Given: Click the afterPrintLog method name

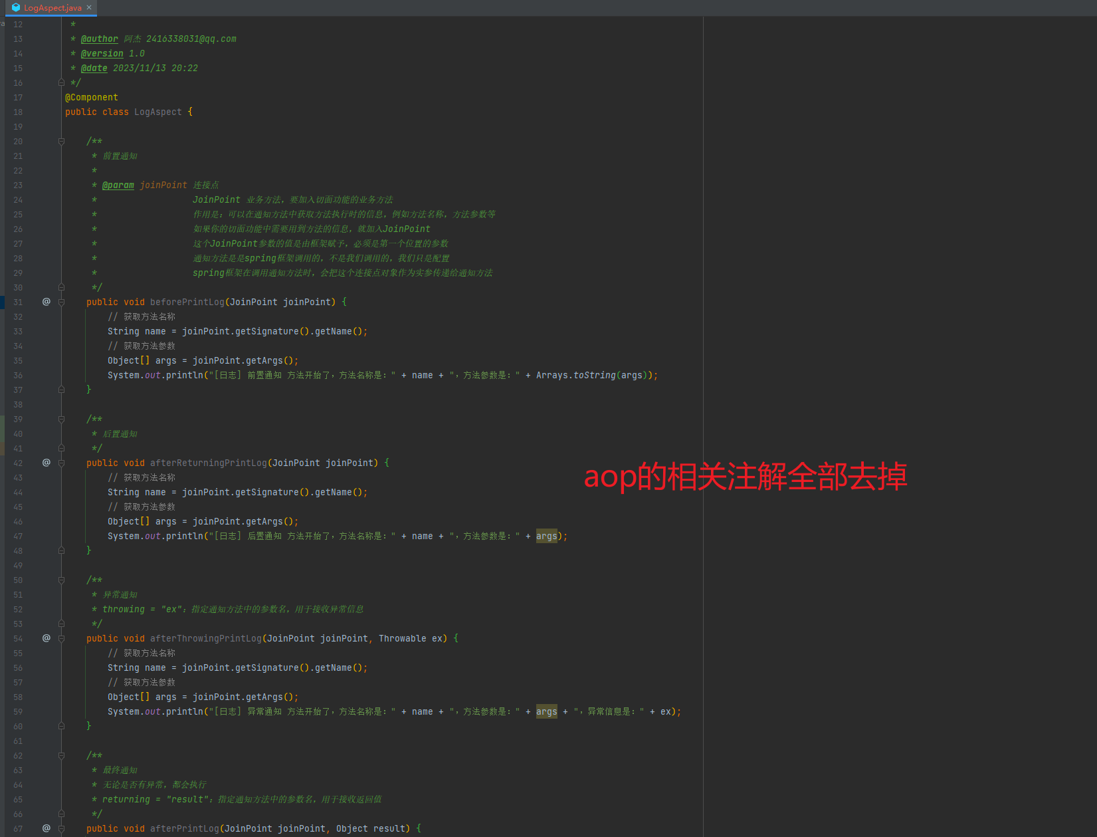Looking at the screenshot, I should [185, 829].
